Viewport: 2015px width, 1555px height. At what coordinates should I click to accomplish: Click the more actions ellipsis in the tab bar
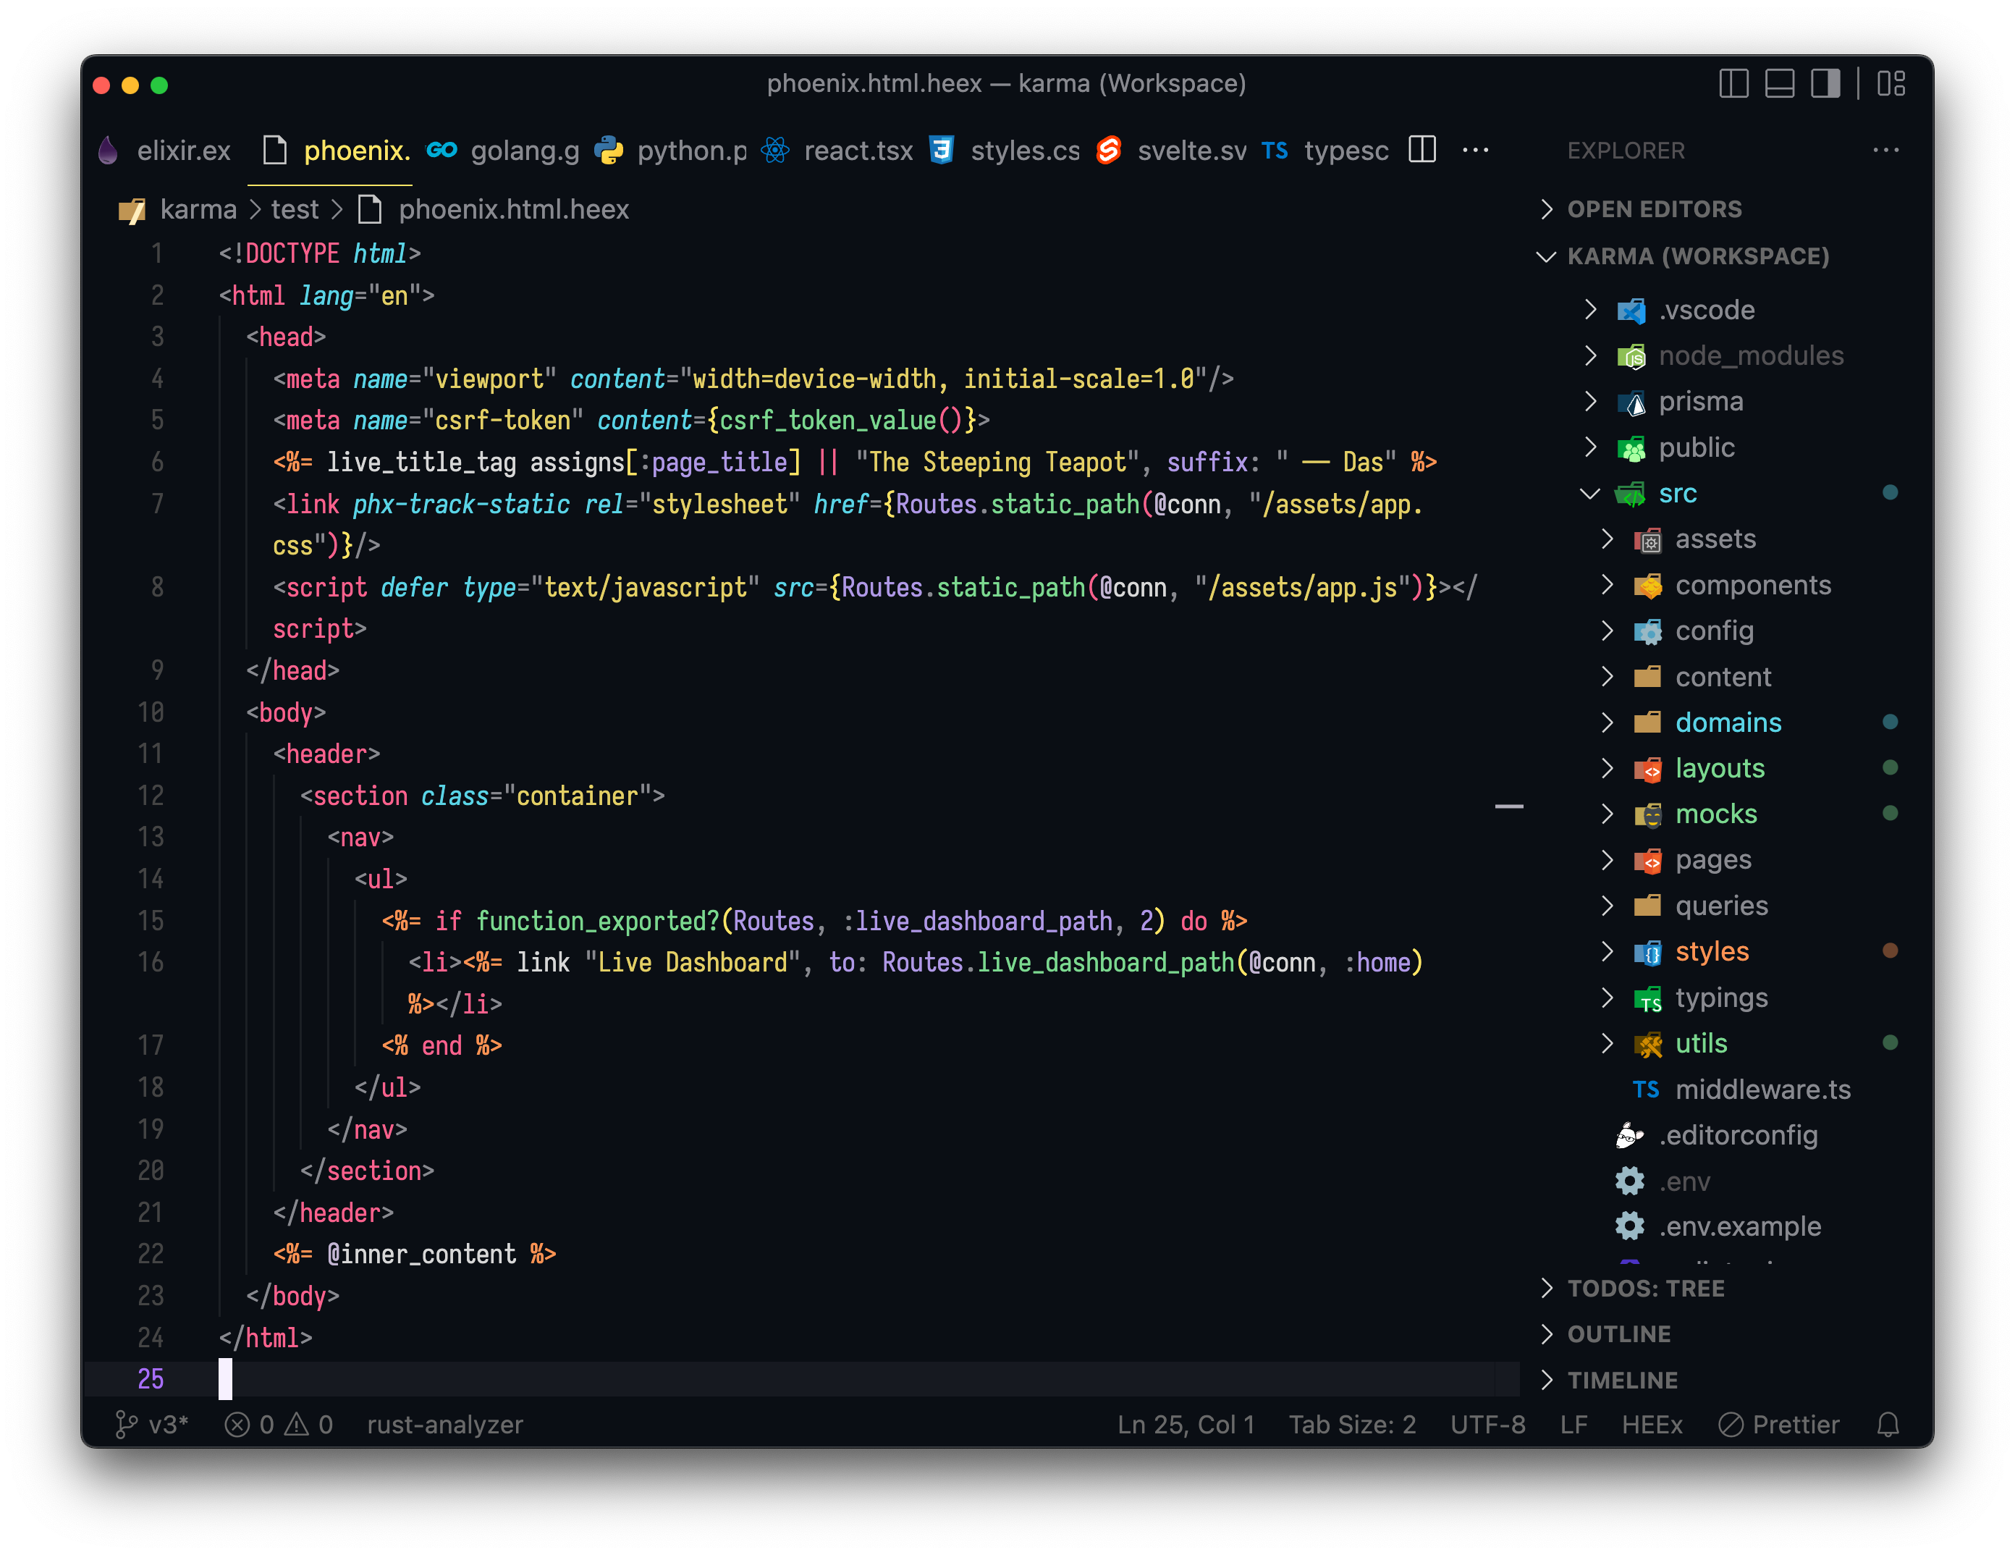point(1475,151)
